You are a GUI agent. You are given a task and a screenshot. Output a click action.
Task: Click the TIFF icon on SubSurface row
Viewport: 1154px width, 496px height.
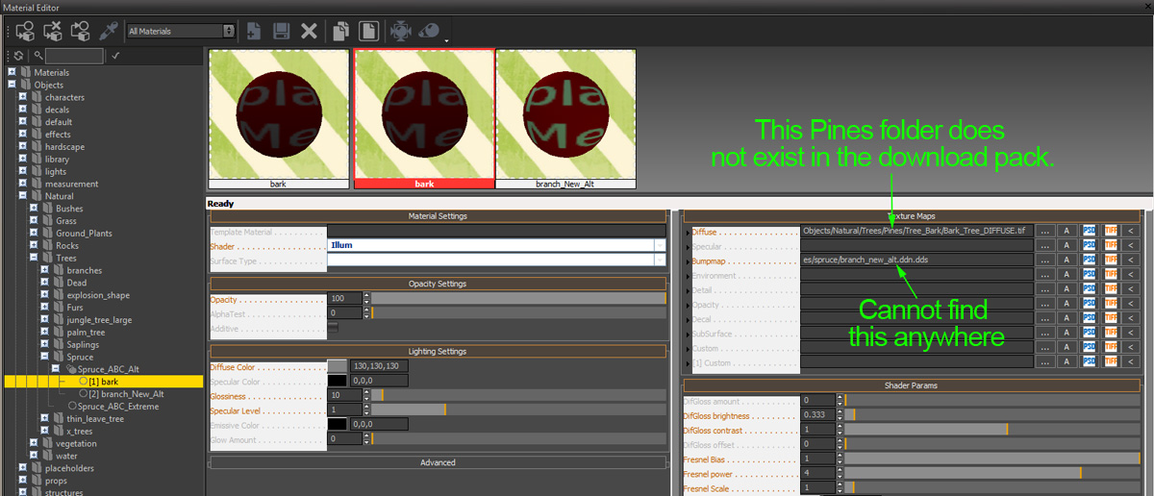[1111, 333]
